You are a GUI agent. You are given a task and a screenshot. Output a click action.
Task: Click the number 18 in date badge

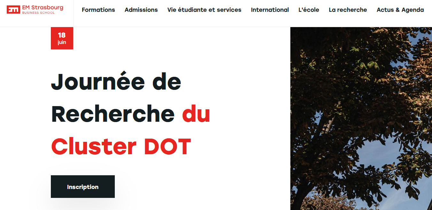pos(62,35)
